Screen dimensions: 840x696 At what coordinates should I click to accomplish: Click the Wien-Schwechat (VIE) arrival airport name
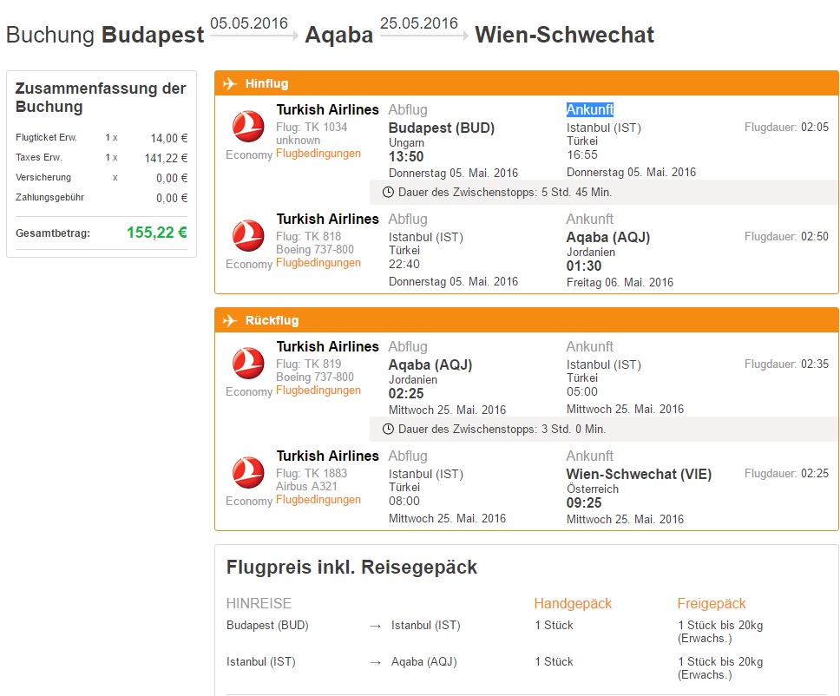639,474
